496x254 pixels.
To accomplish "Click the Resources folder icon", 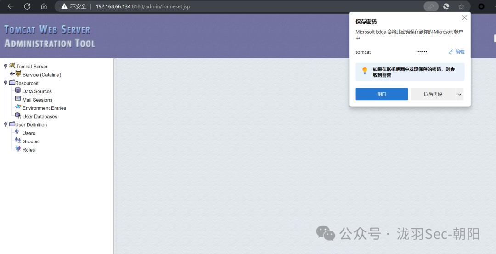I will pos(12,82).
